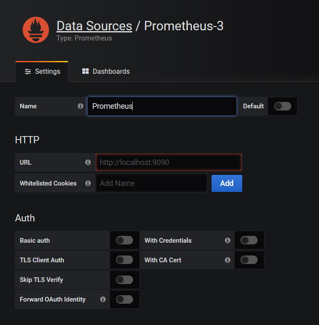
Task: Click the Forward OAuth Identity label text
Action: coord(52,299)
